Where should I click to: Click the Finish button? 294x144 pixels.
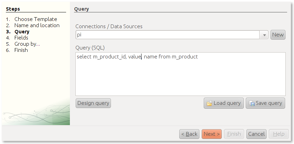coord(234,134)
